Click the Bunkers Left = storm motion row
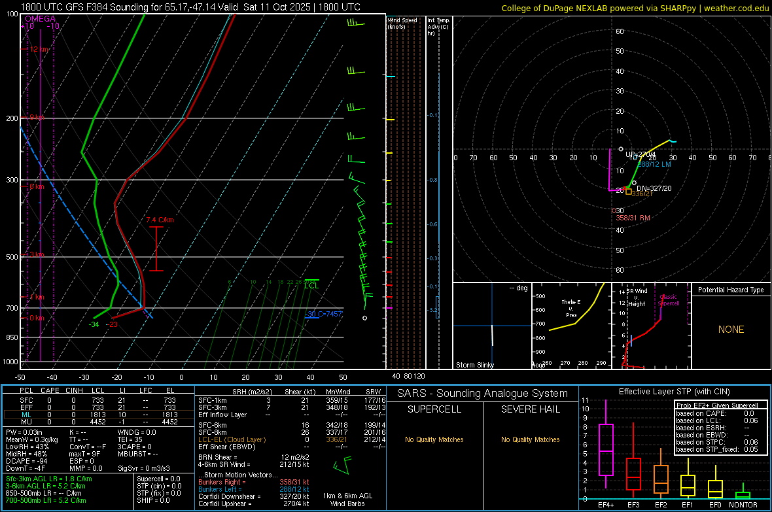The height and width of the screenshot is (512, 772). [x=254, y=489]
